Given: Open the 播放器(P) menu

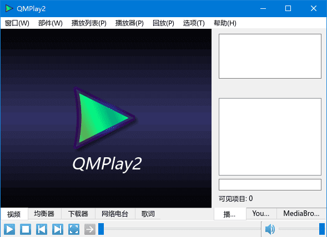Looking at the screenshot, I should pyautogui.click(x=129, y=23).
